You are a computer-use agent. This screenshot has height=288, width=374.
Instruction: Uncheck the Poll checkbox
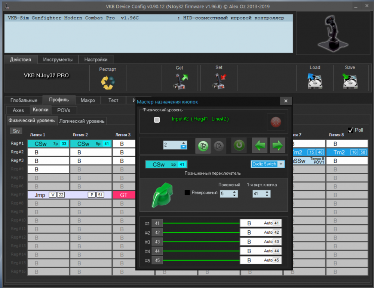[x=350, y=130]
